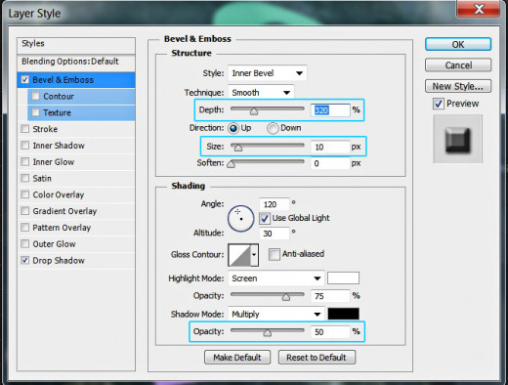Image resolution: width=508 pixels, height=385 pixels.
Task: Enable the Texture checkbox
Action: 35,112
